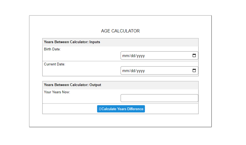Select the month segment of Birth Date
Viewport: 246px width, 145px height.
click(125, 56)
